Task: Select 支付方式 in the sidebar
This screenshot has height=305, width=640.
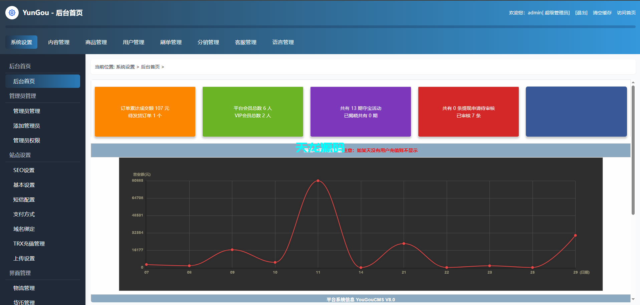Action: point(24,214)
